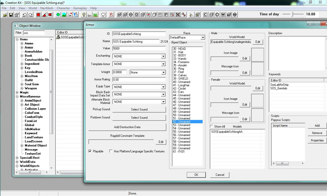327x196 pixels.
Task: Open the File menu
Action: point(4,8)
